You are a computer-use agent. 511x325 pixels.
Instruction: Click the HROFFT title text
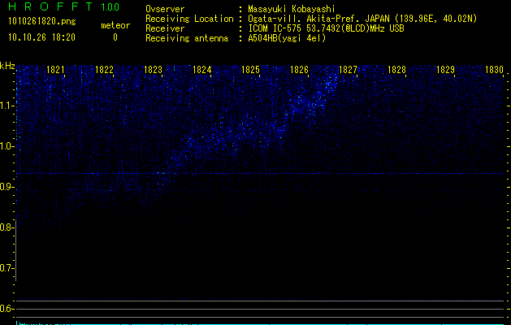click(x=51, y=6)
